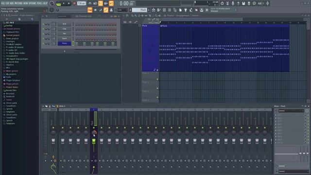The image size is (311, 175).
Task: Click the Pluck mixer track pan knob
Action: 94,133
